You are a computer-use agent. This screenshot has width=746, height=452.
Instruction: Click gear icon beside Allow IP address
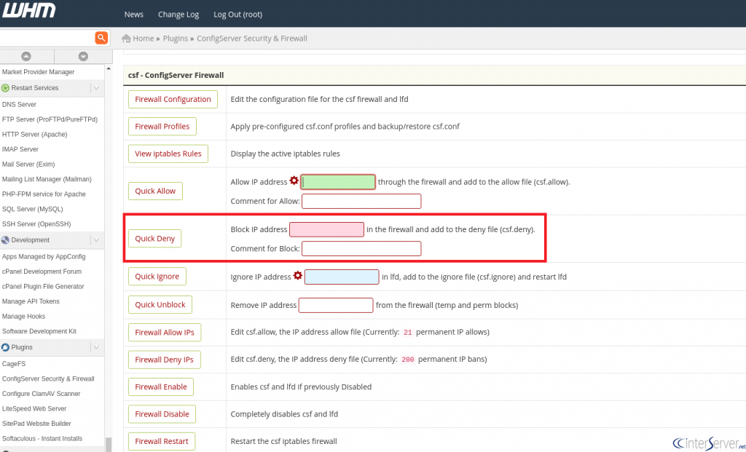pyautogui.click(x=294, y=181)
